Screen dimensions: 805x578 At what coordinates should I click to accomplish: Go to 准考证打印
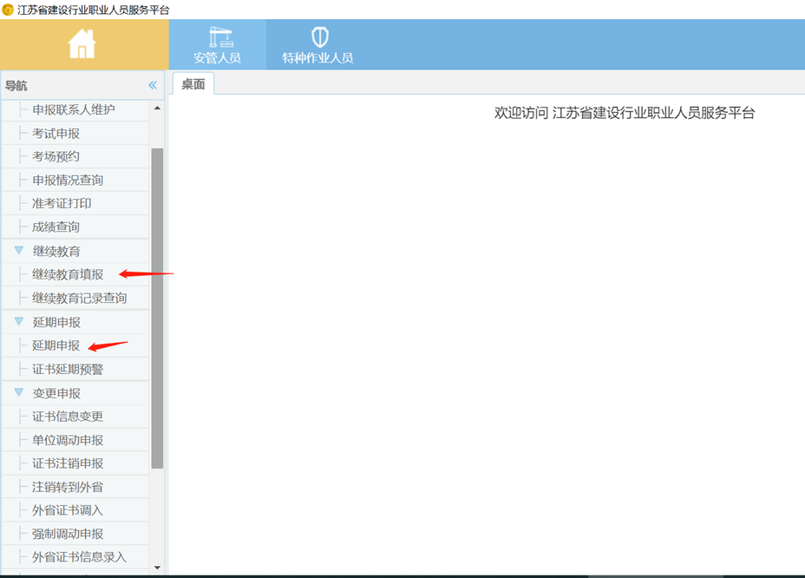coord(62,203)
